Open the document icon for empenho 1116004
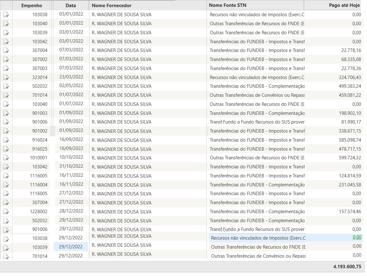The height and width of the screenshot is (276, 367). (6, 185)
